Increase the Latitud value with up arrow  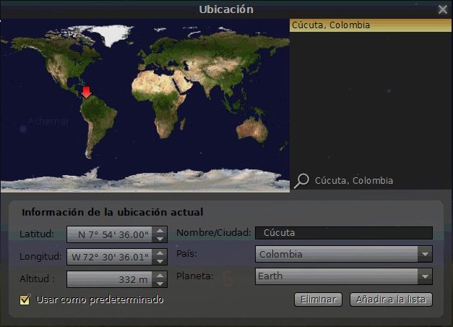pyautogui.click(x=160, y=231)
